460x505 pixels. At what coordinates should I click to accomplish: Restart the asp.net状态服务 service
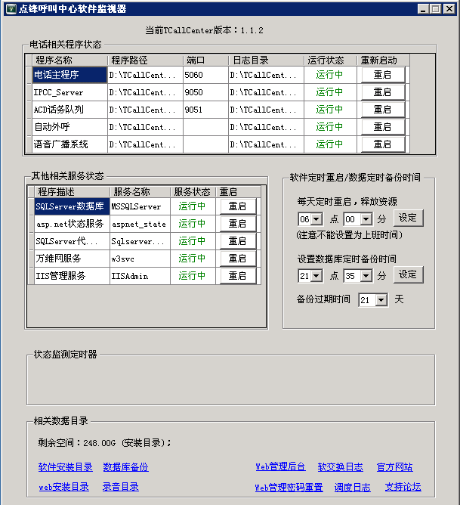click(x=238, y=224)
